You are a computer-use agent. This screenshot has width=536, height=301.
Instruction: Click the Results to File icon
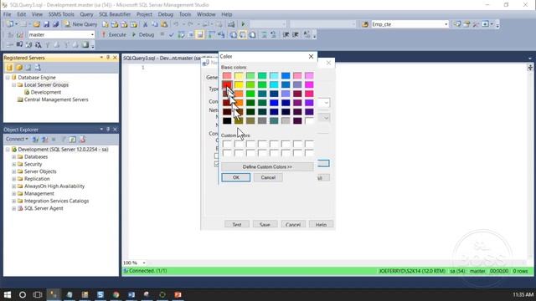252,34
